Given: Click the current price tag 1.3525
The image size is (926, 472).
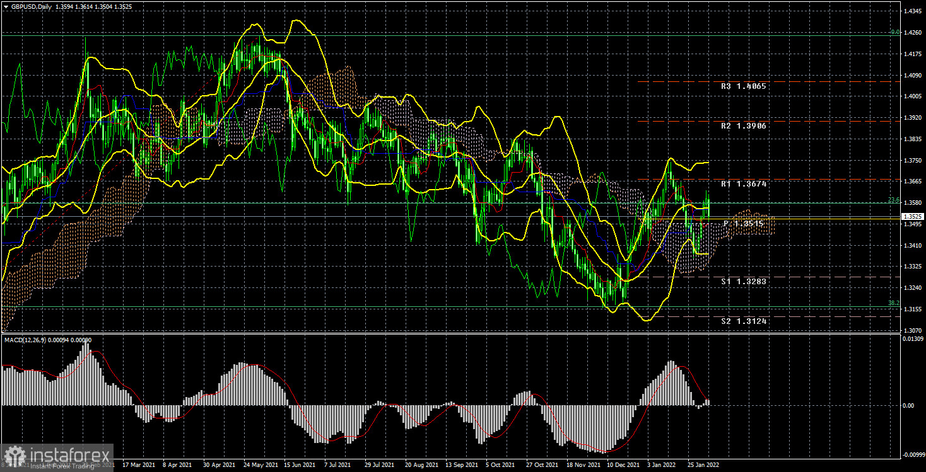Looking at the screenshot, I should (911, 216).
